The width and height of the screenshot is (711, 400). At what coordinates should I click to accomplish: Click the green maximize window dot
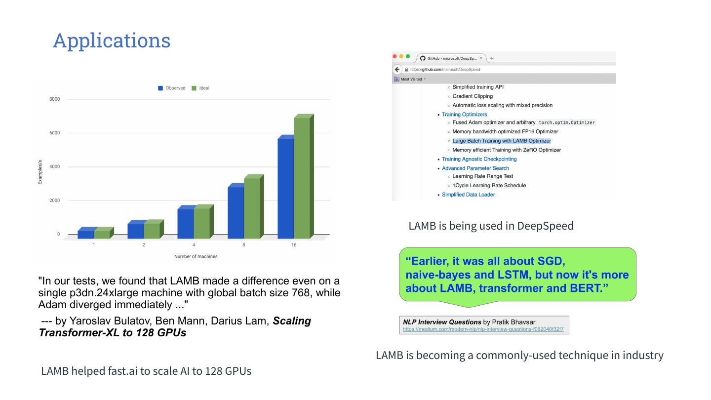(x=408, y=57)
